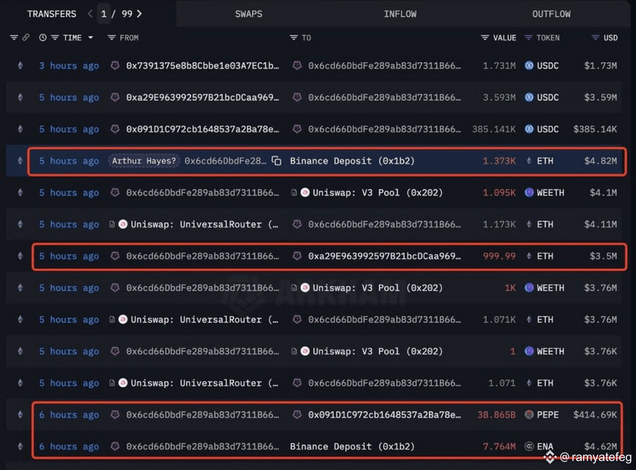Switch to the SWAPS tab
Image resolution: width=636 pixels, height=470 pixels.
249,14
